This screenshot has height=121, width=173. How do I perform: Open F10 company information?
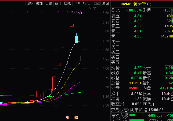click(77, 3)
